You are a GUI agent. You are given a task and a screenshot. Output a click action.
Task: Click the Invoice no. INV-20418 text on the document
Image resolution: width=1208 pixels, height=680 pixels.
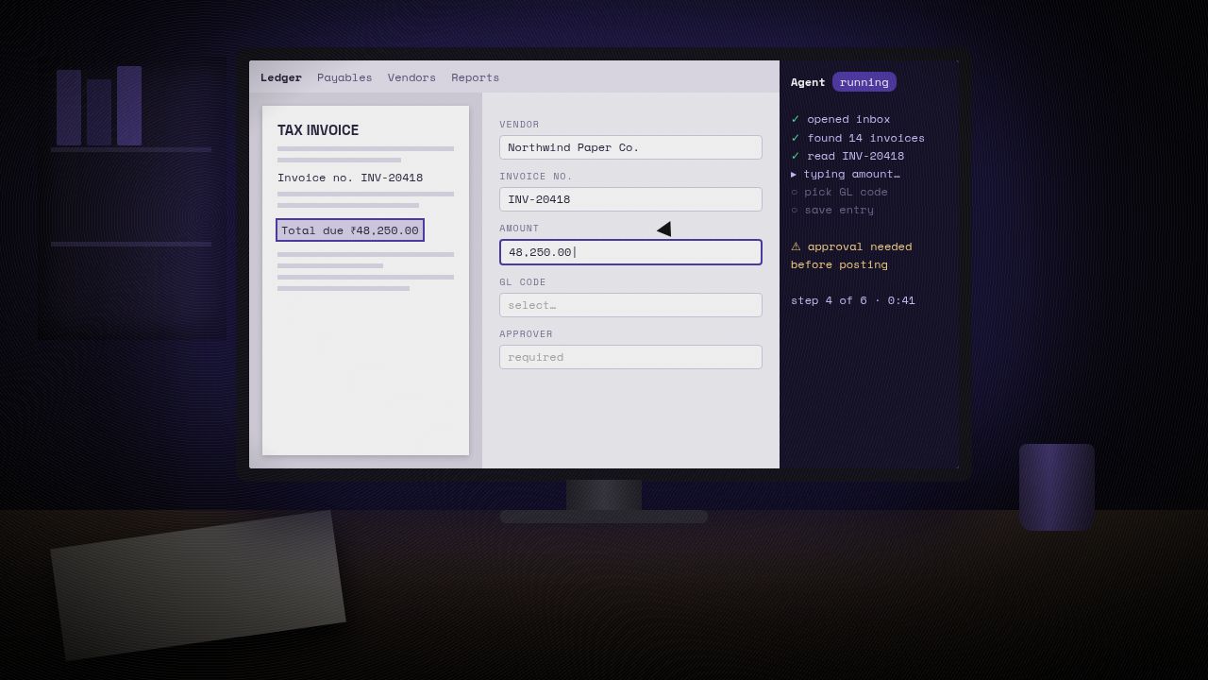click(350, 178)
